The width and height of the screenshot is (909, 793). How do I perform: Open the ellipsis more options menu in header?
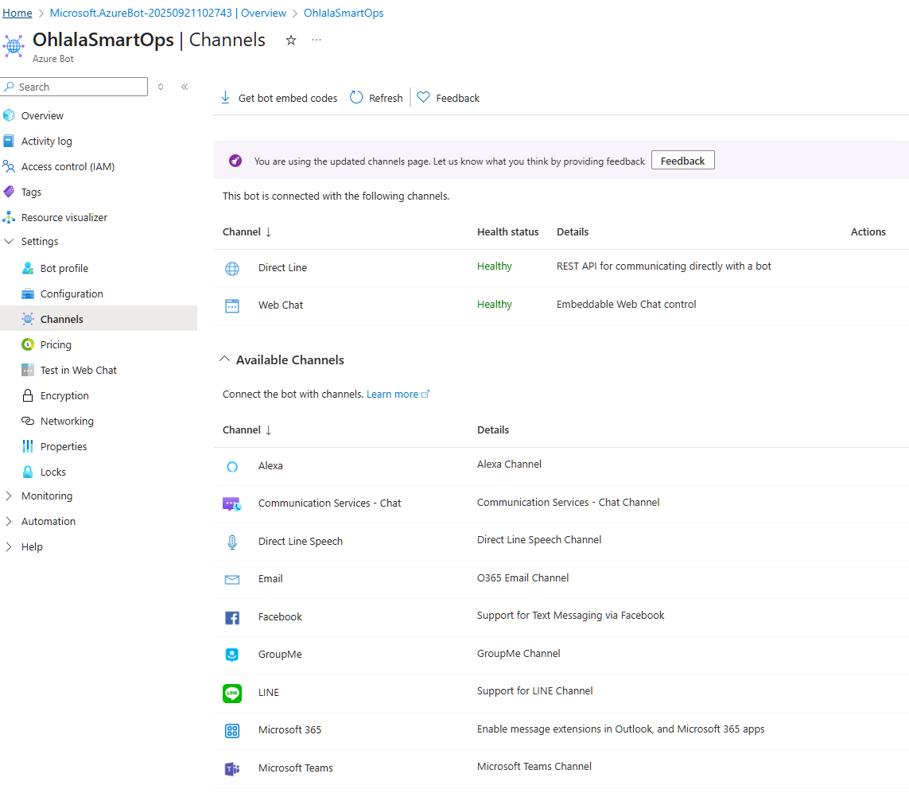tap(317, 41)
